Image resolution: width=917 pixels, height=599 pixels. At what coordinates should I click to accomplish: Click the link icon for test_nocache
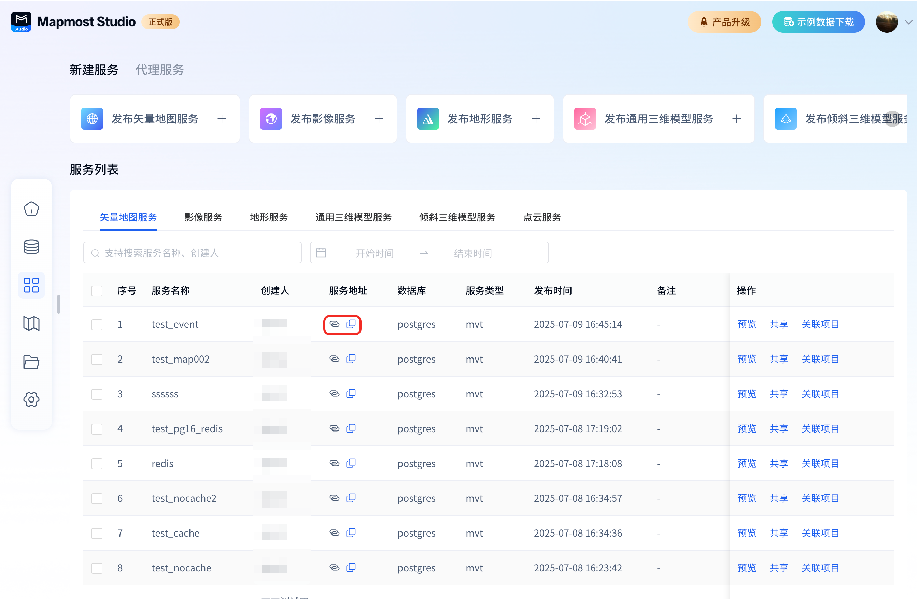click(335, 567)
